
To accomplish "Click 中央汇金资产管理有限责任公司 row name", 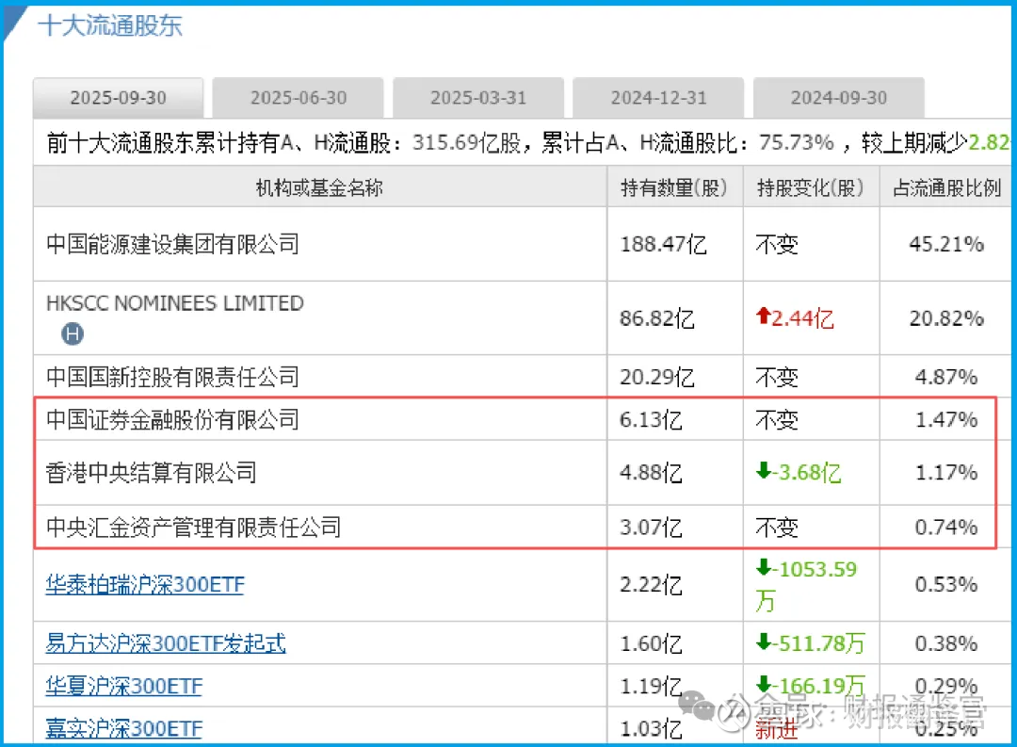I will click(x=193, y=527).
